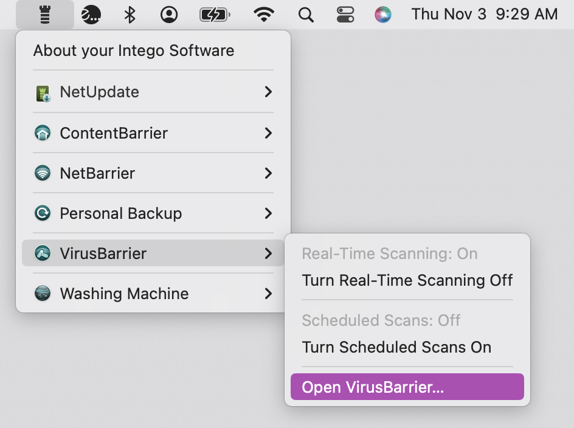The width and height of the screenshot is (574, 428).
Task: Click the date and time clock
Action: point(484,15)
